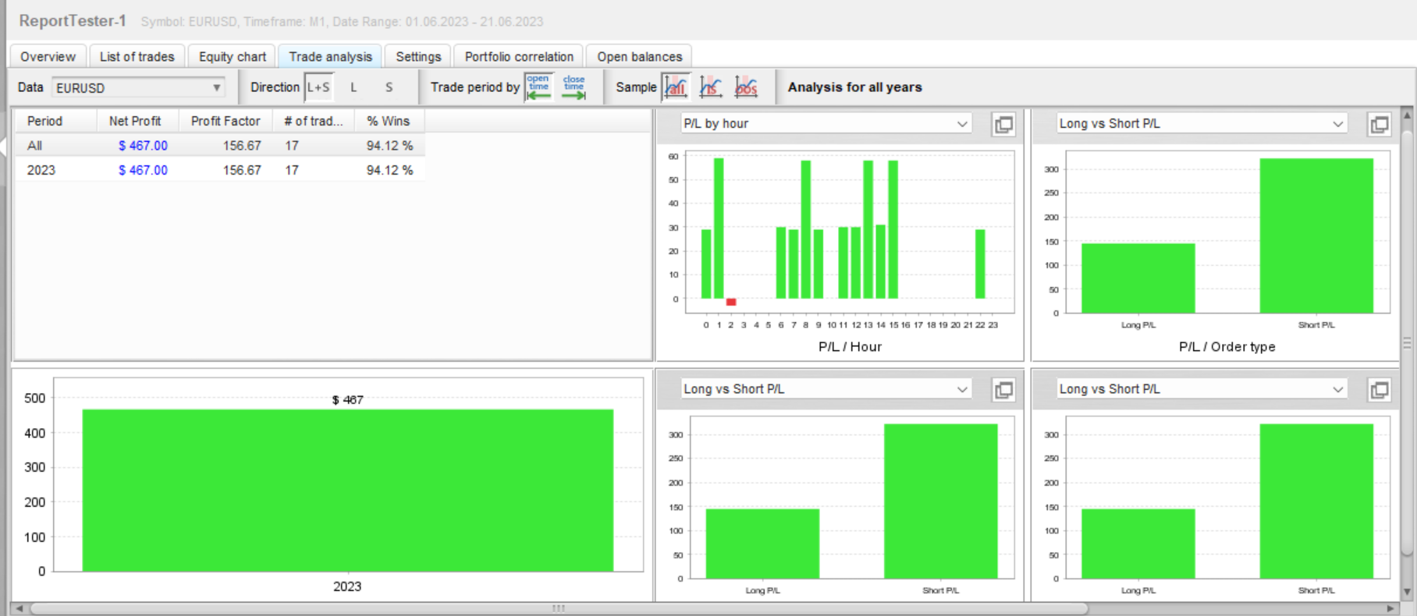Switch to the Equity chart tab

(232, 56)
